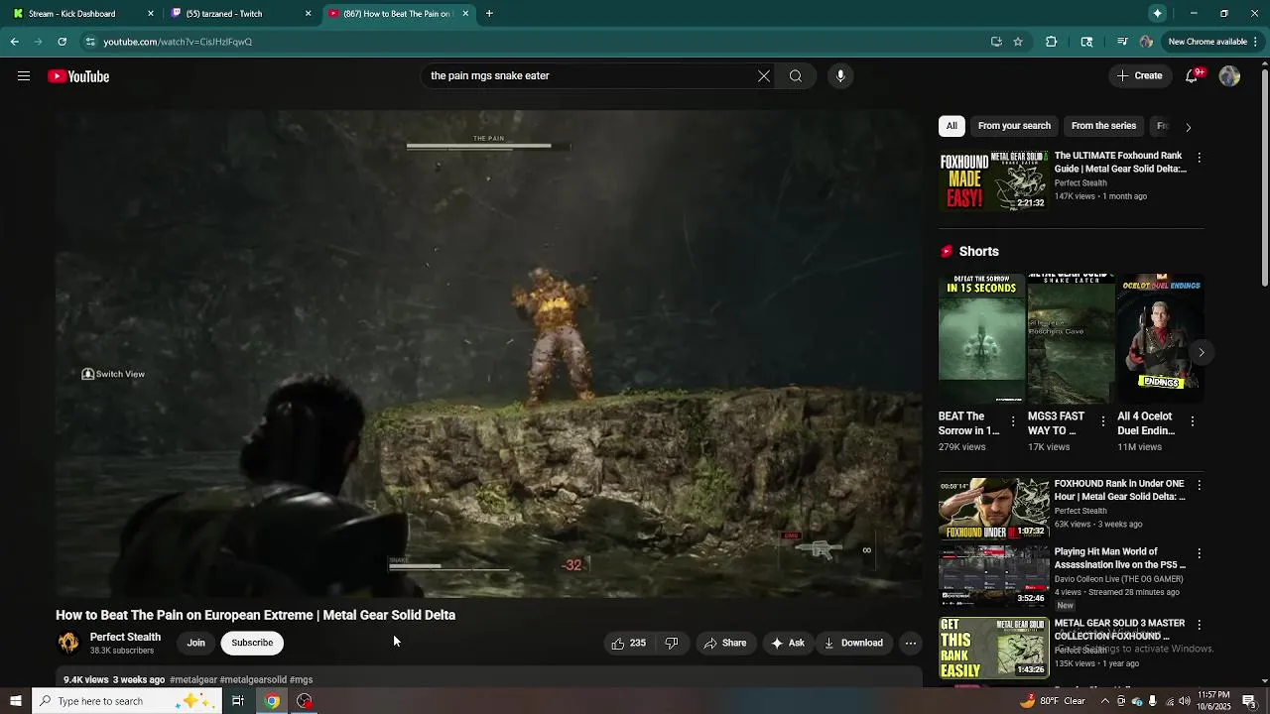Open Chrome media controls icon

pyautogui.click(x=1122, y=42)
